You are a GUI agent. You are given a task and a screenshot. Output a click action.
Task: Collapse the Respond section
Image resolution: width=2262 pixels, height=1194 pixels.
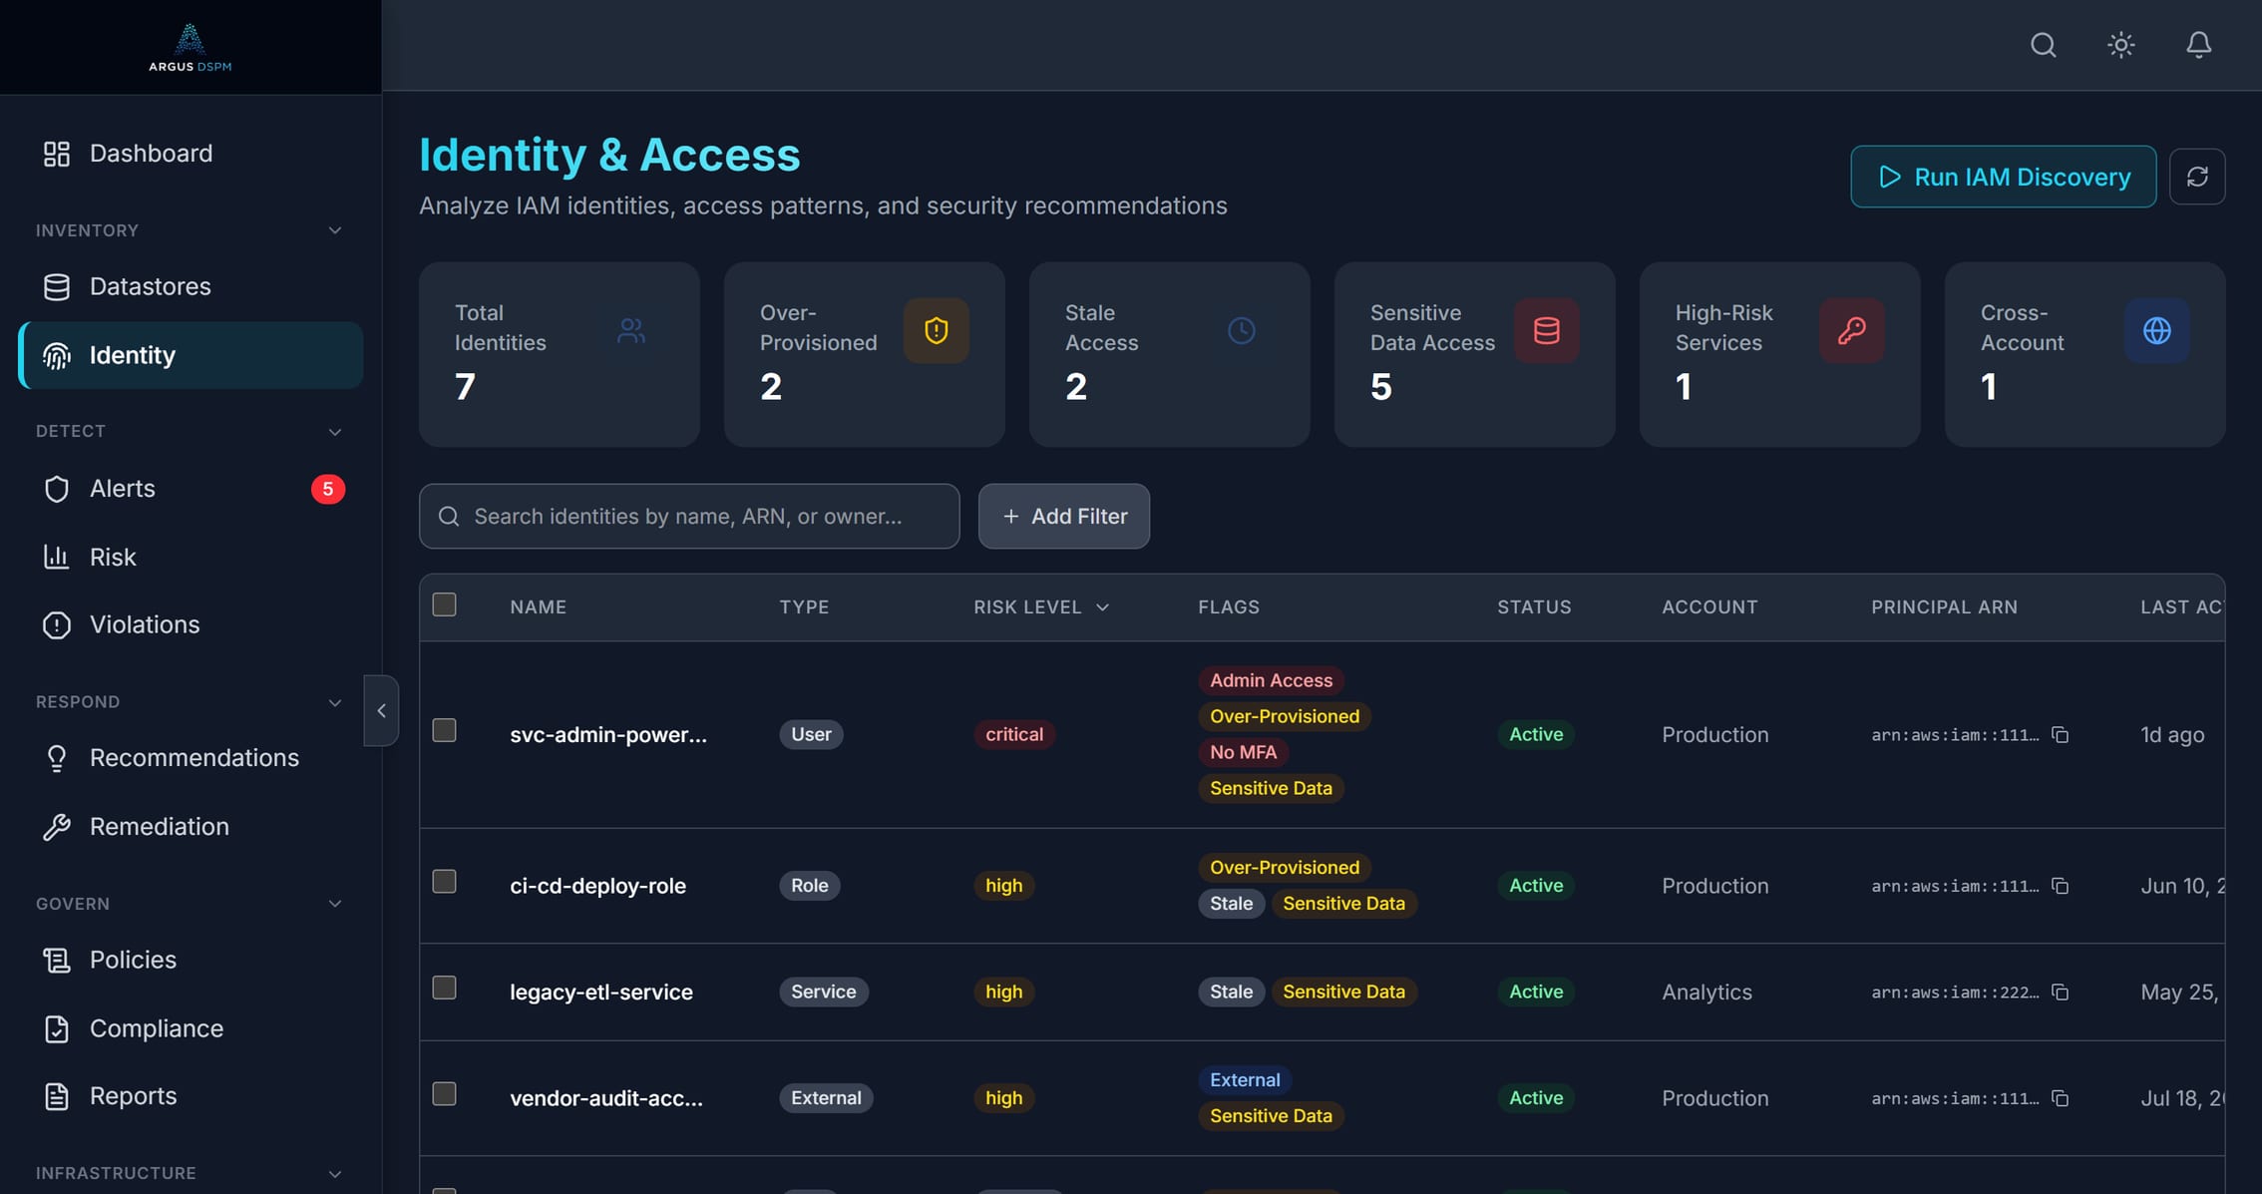pyautogui.click(x=335, y=702)
